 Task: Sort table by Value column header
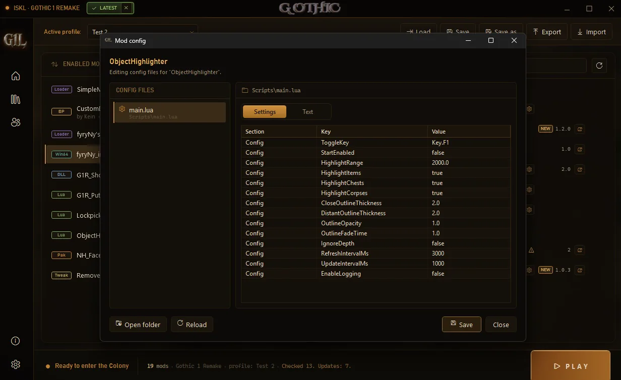point(469,132)
